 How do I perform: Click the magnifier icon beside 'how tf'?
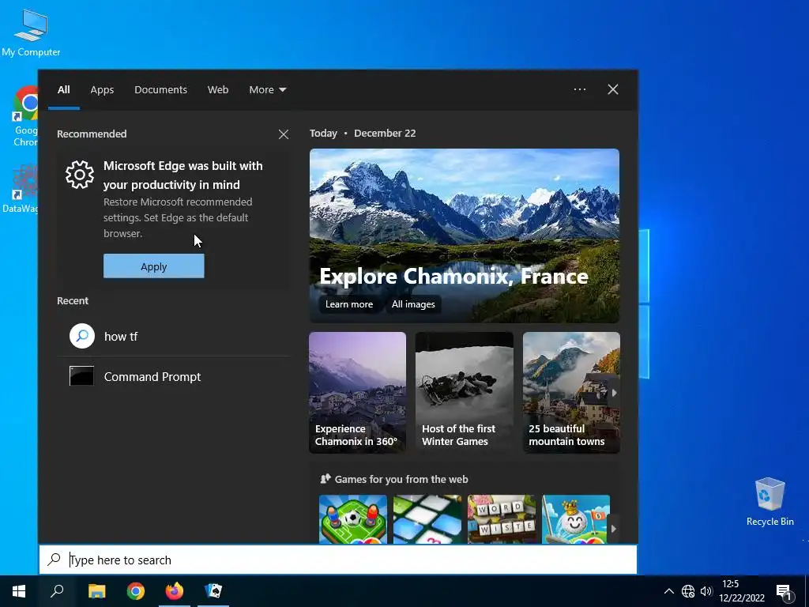[x=82, y=336]
